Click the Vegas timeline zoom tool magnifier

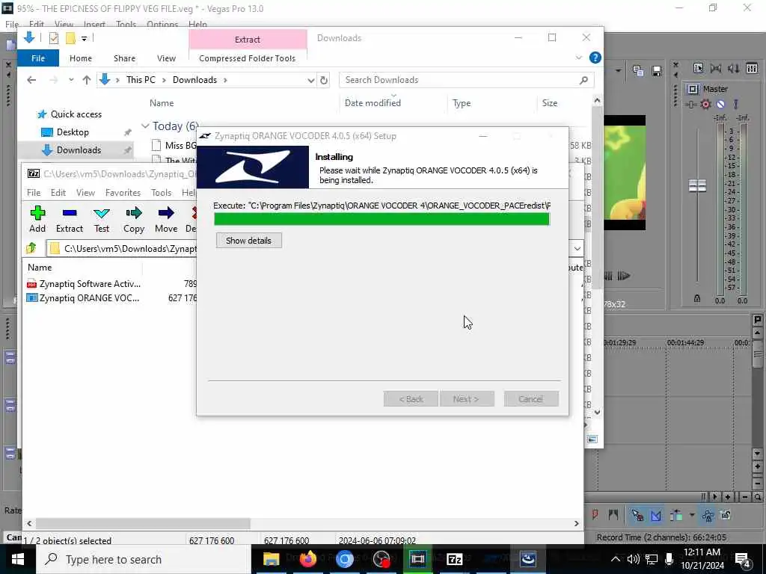(x=758, y=497)
